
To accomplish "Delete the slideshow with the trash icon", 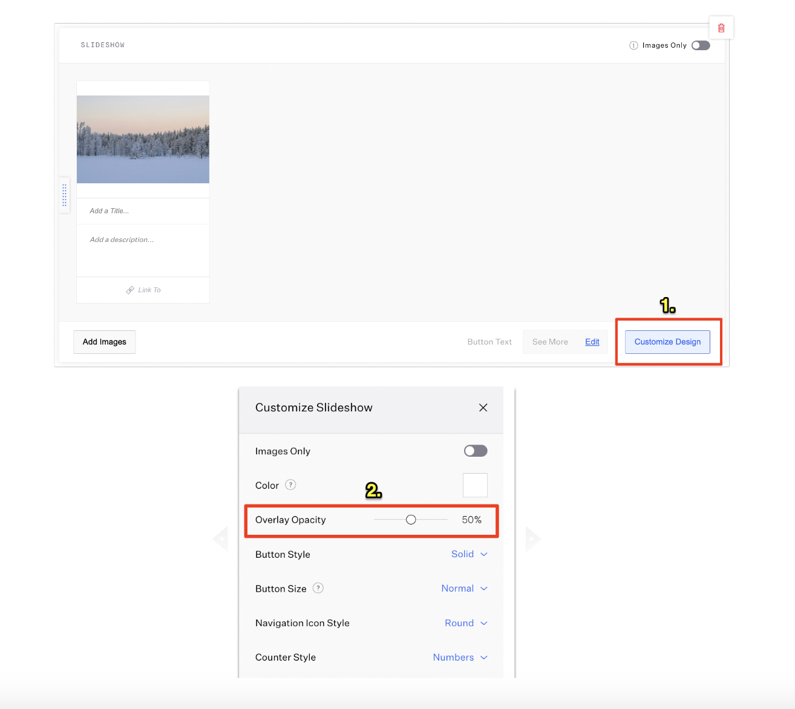I will [721, 28].
